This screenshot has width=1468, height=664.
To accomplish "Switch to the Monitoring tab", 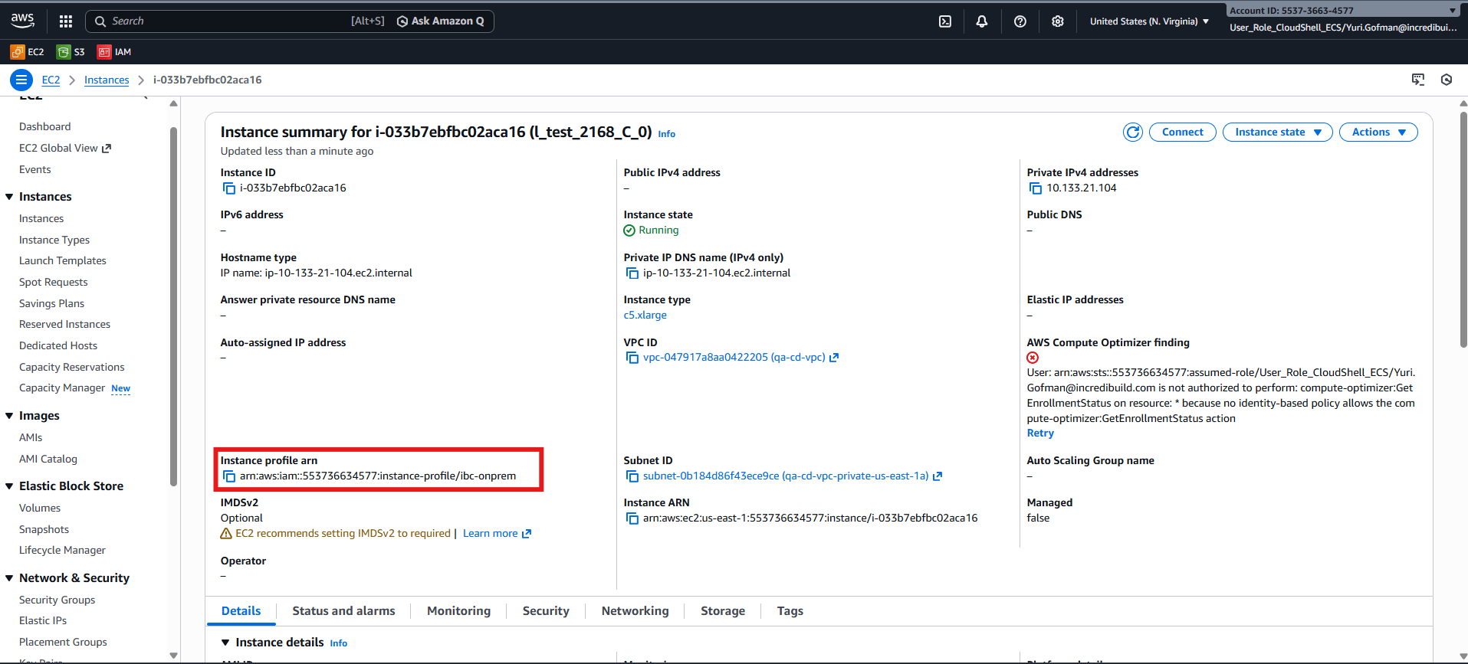I will (458, 611).
